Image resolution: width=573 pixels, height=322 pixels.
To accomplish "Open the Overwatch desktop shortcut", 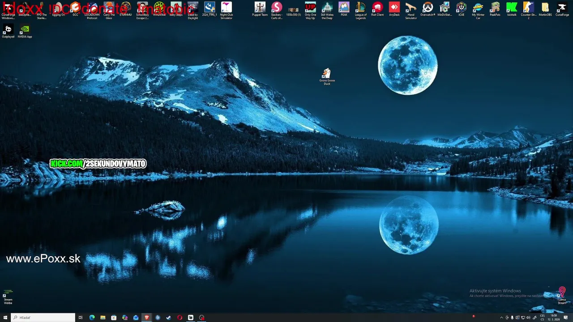I will coord(428,9).
